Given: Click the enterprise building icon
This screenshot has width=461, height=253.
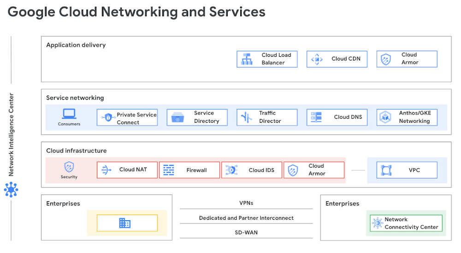Looking at the screenshot, I should (x=124, y=223).
